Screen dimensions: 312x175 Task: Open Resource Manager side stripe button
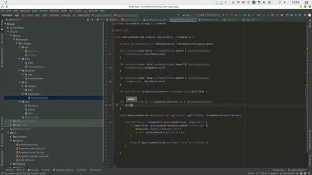(x=2, y=57)
